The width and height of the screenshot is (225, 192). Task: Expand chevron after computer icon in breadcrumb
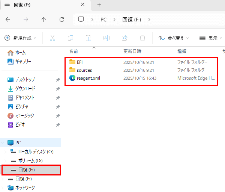[92, 20]
